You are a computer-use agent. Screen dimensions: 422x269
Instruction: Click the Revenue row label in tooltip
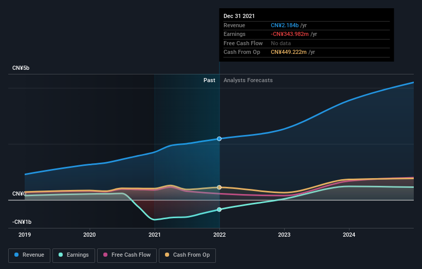click(x=234, y=25)
